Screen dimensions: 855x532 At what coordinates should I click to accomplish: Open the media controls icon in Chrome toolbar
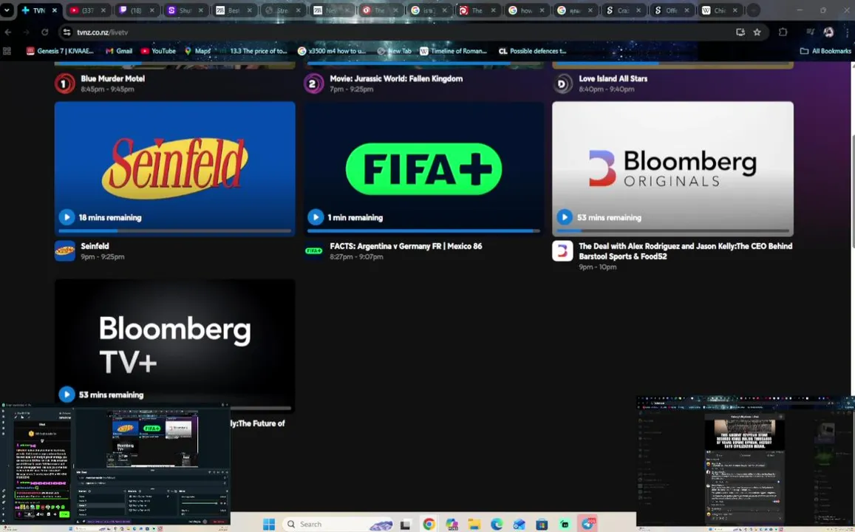[x=810, y=33]
